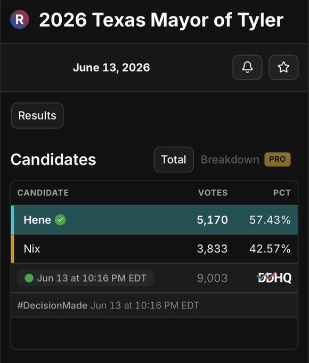309x363 pixels.
Task: Click the bell notification icon
Action: point(247,67)
